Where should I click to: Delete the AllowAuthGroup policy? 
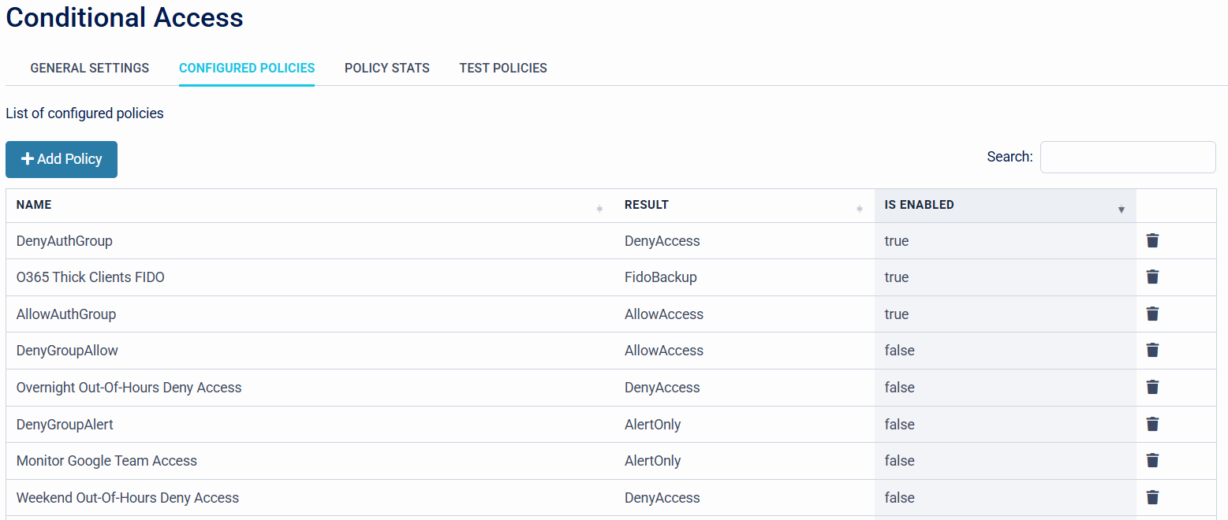pos(1152,314)
